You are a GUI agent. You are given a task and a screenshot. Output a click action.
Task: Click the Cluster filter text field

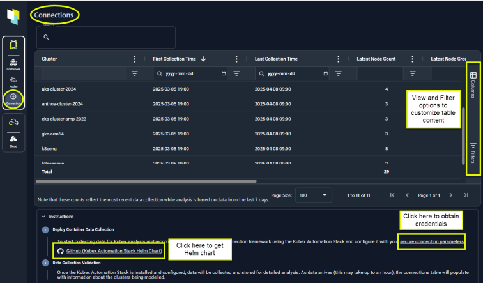[x=84, y=73]
